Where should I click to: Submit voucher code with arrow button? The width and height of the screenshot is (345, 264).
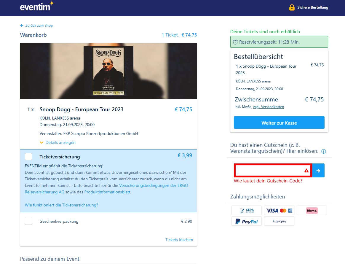tap(318, 171)
